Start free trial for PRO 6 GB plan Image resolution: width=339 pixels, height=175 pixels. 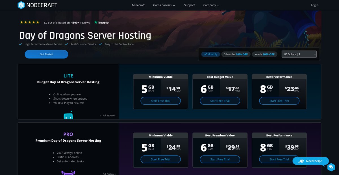(x=220, y=159)
